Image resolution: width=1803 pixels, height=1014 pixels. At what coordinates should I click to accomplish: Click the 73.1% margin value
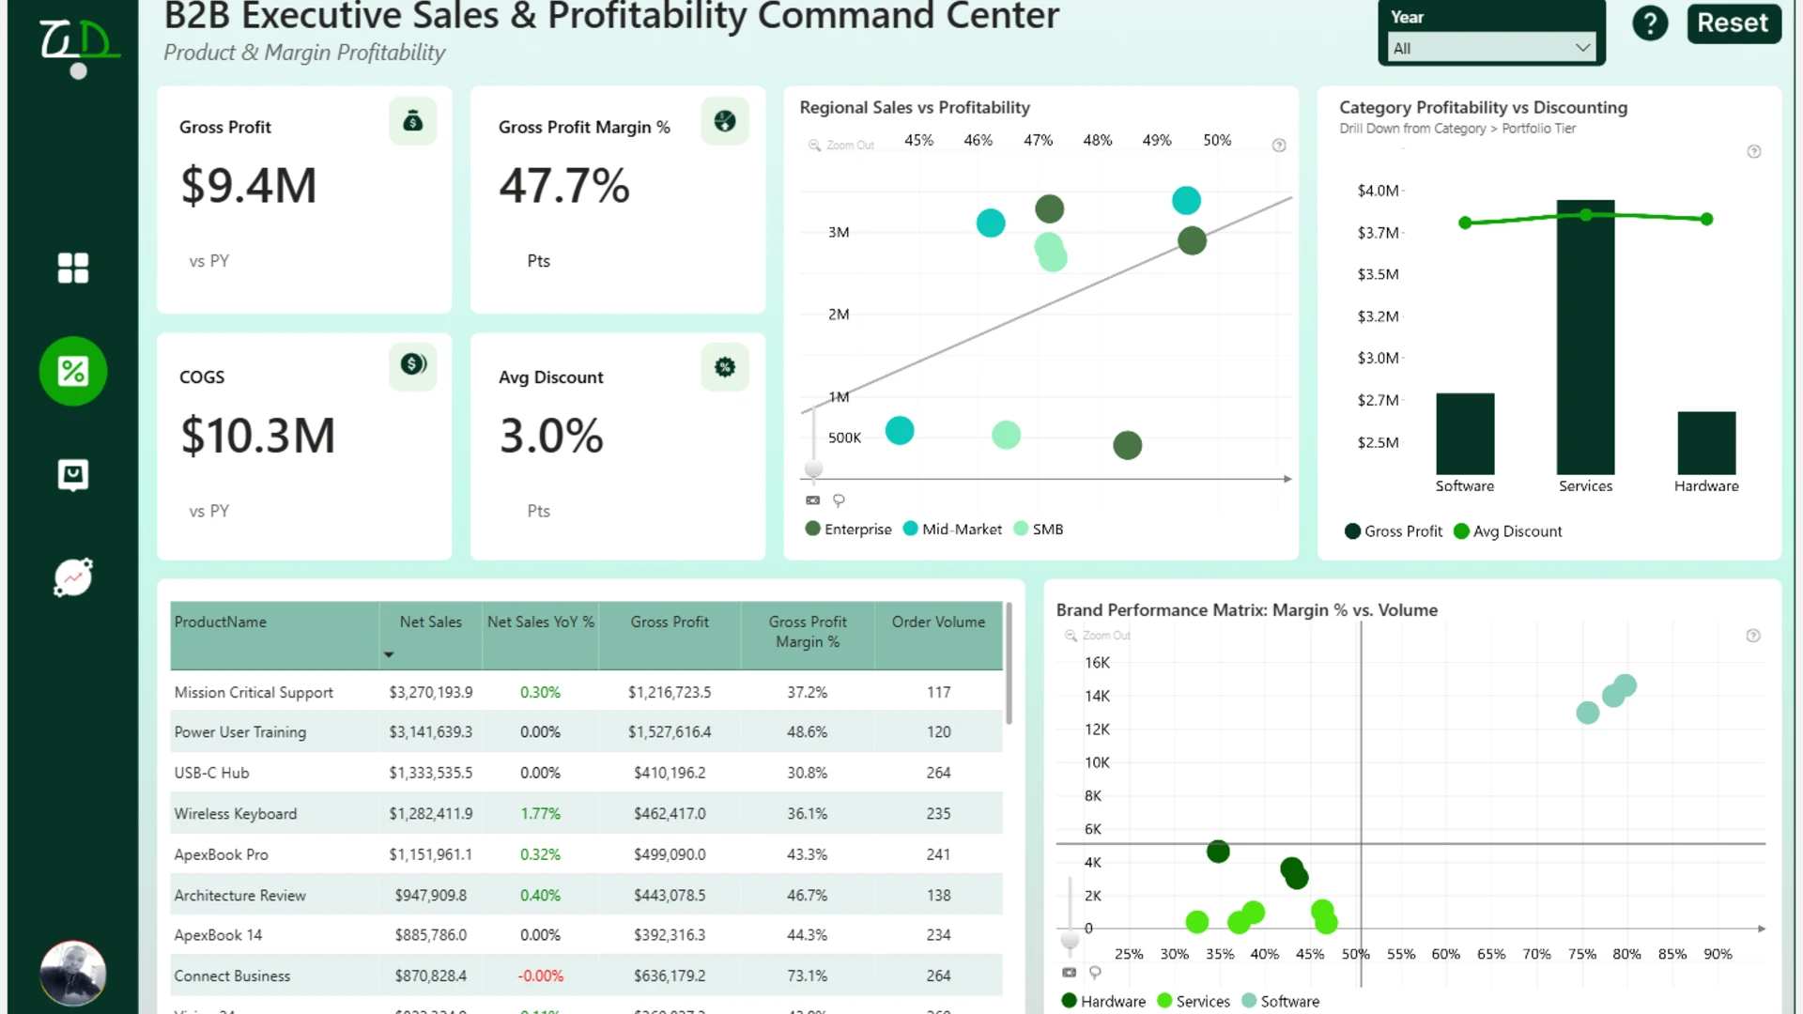pos(808,976)
